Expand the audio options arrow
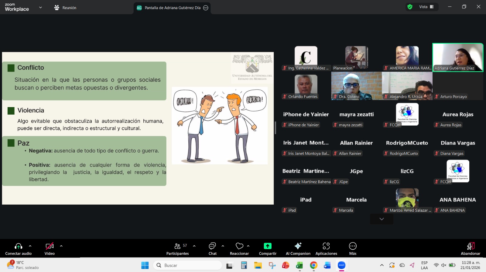 [30, 246]
